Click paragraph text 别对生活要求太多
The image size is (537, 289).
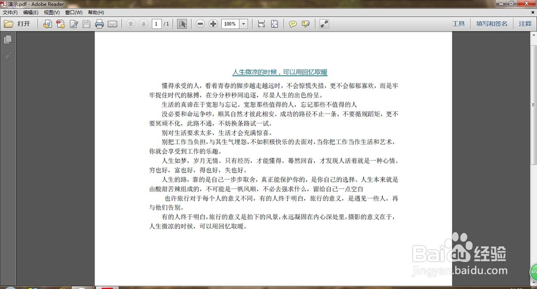click(187, 132)
